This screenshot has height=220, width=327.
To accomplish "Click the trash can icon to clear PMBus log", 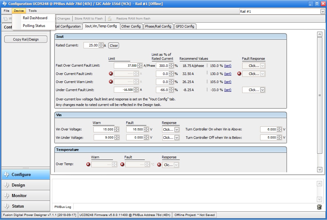I will click(319, 207).
